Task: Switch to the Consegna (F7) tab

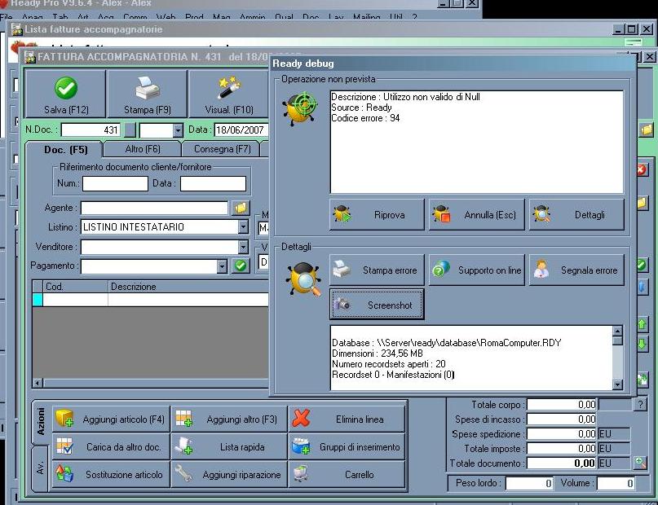Action: pyautogui.click(x=222, y=149)
